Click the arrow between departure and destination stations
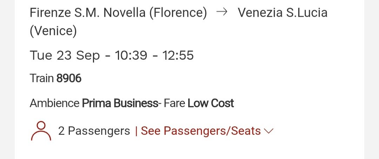Viewport: 379px width, 159px height. (222, 12)
